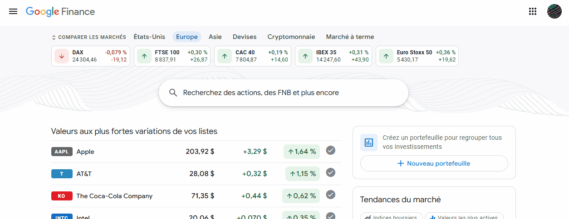569x219 pixels.
Task: Open the Euro Stoxx 50 index name
Action: click(414, 52)
